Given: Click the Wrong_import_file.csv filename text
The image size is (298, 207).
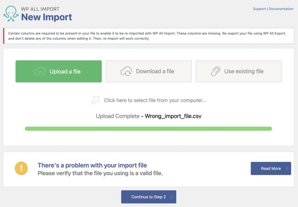Looking at the screenshot, I should click(x=173, y=116).
